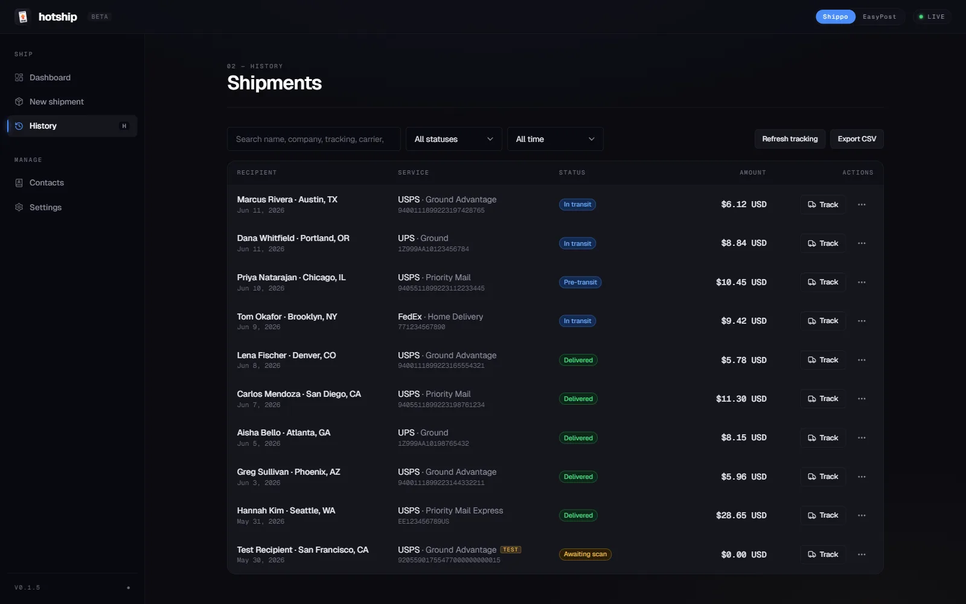
Task: Click tracking number 1Z999AA10123456784
Action: [x=433, y=249]
